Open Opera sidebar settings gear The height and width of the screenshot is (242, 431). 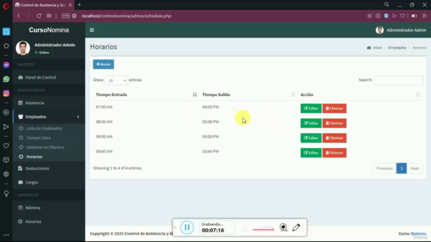point(6,174)
